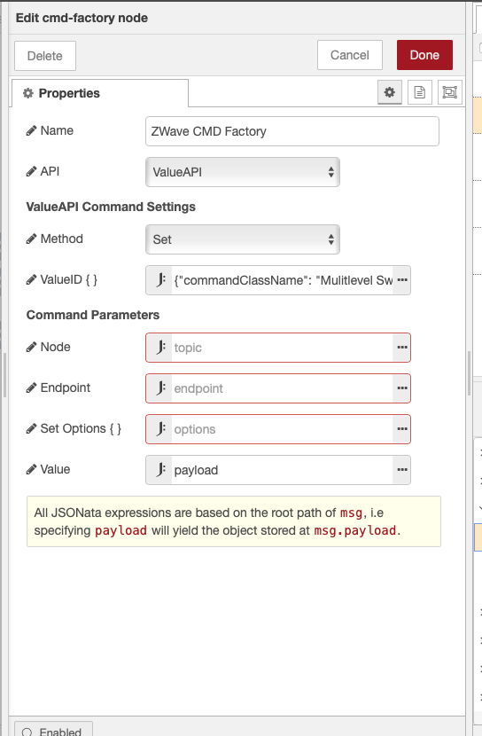This screenshot has width=482, height=736.
Task: Cancel editing the cmd-factory node
Action: click(350, 55)
